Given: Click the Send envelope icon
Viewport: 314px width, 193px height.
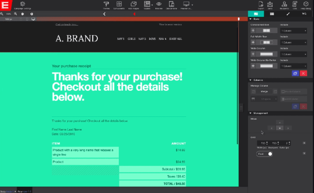Looking at the screenshot, I should pyautogui.click(x=270, y=4).
